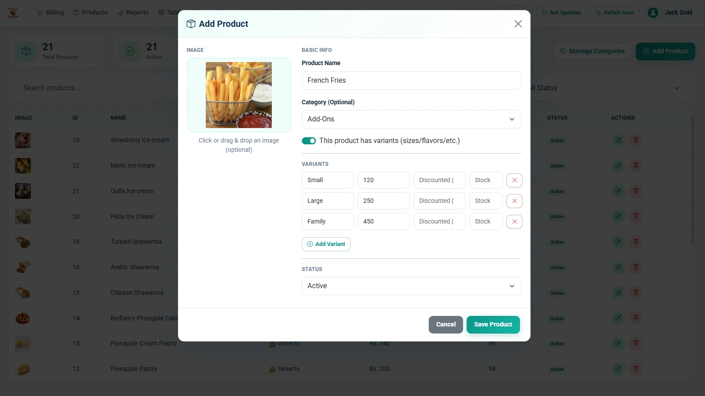The image size is (705, 396).
Task: Add another variant row
Action: click(326, 244)
